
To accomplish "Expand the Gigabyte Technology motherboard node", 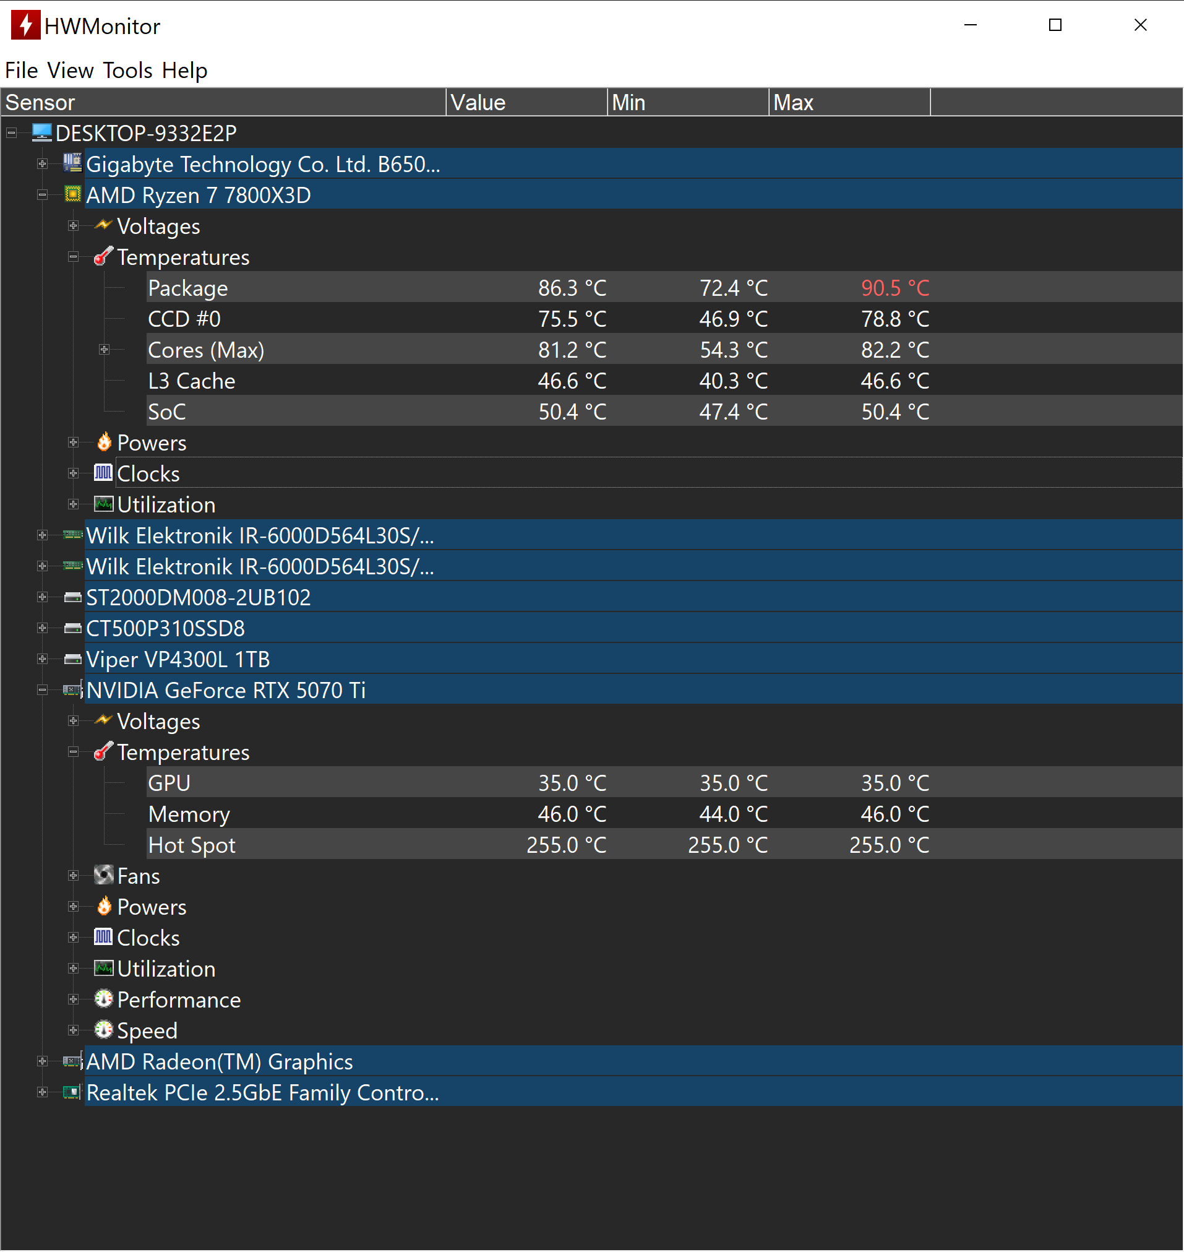I will coord(42,164).
